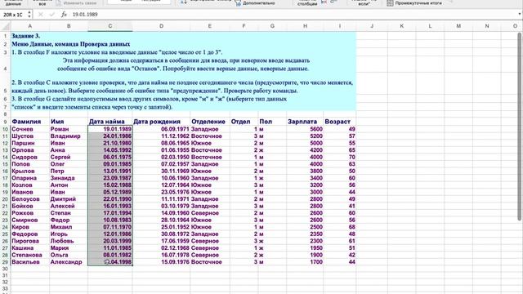Click the birth date cell 16.07.1978
This screenshot has height=294, width=523.
point(162,255)
